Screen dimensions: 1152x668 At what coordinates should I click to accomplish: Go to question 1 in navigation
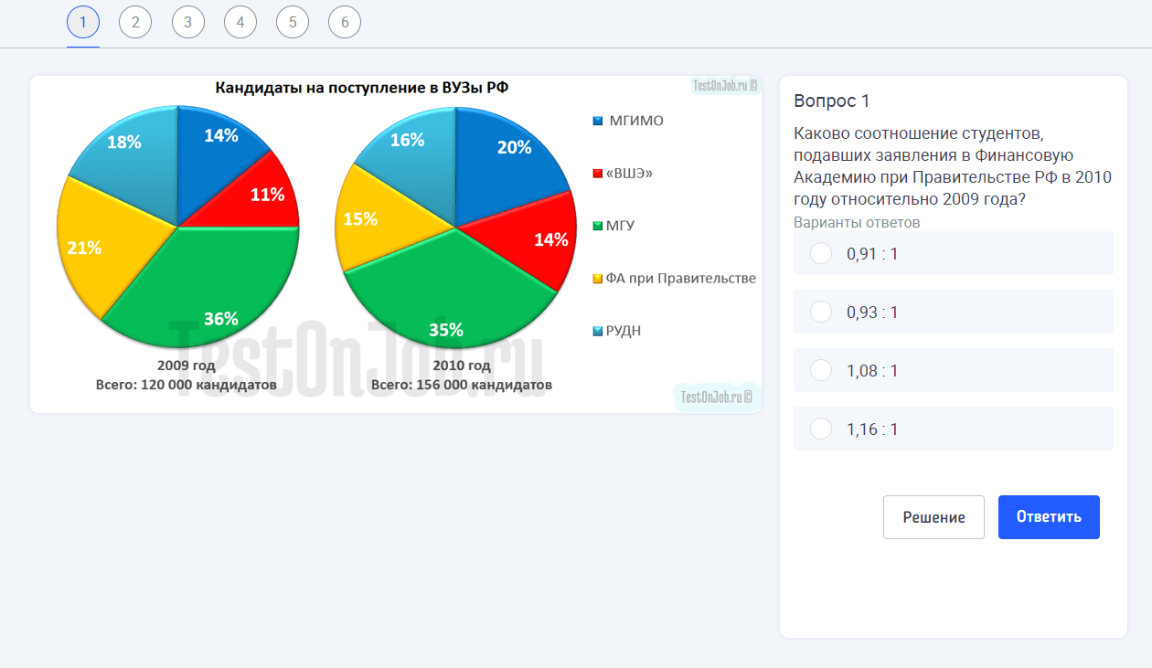(x=83, y=23)
